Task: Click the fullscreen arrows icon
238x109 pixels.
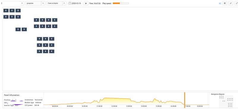Action: (225, 3)
